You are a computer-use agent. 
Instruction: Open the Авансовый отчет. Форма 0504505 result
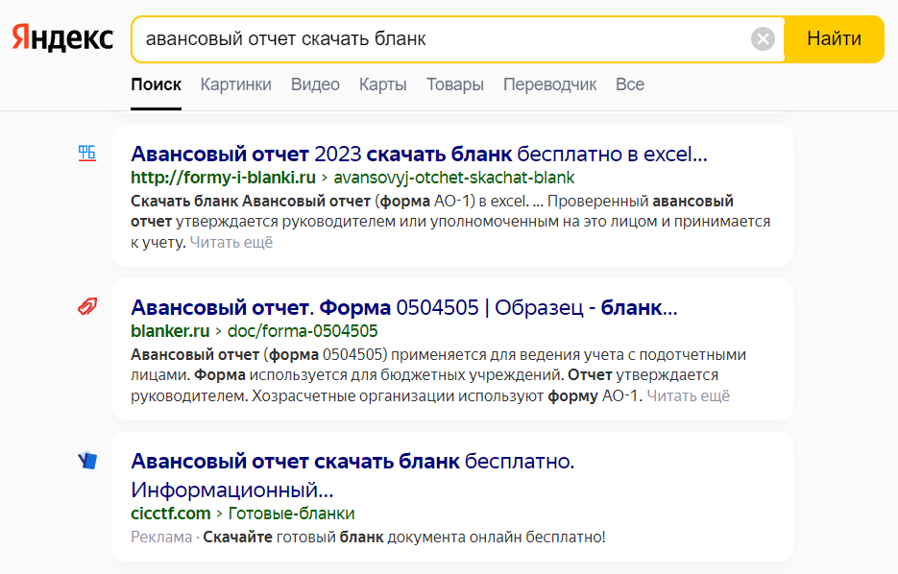[403, 308]
